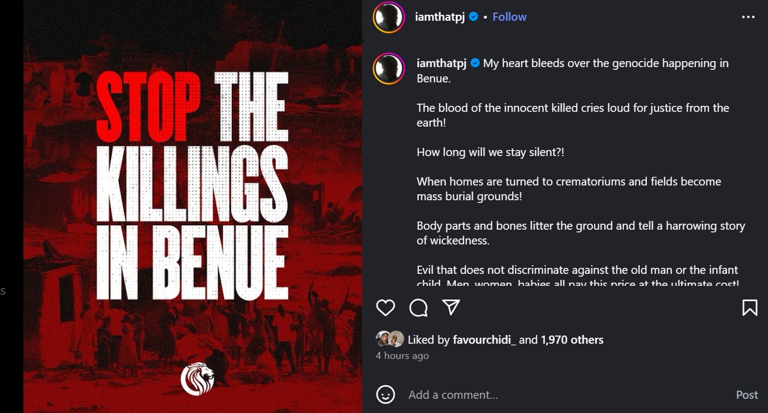Save post with bookmark icon
The width and height of the screenshot is (768, 413).
point(750,308)
